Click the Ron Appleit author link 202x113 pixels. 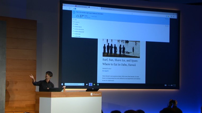(x=106, y=71)
